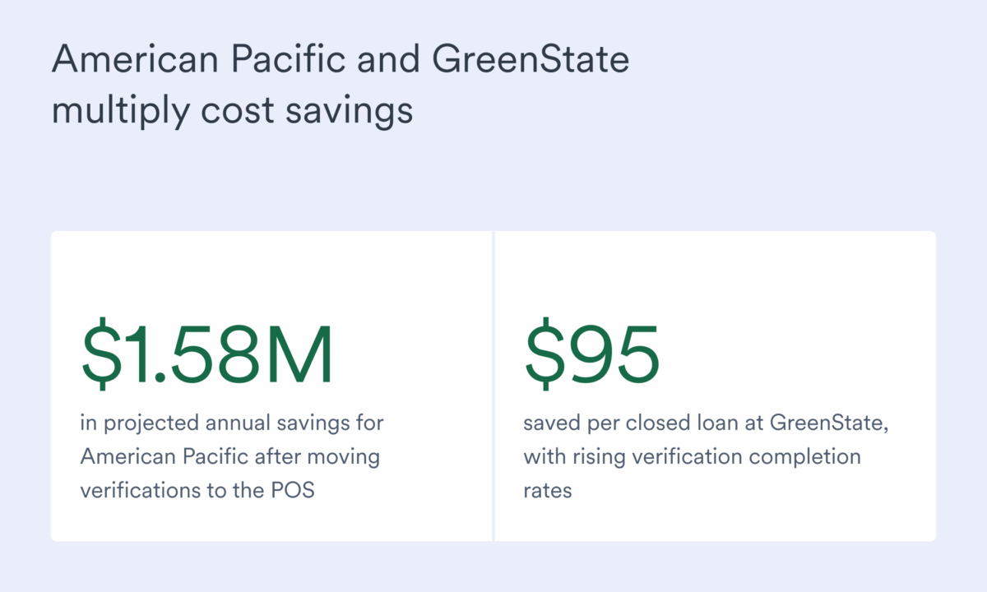Select the $1.58M savings figure

pyautogui.click(x=207, y=355)
